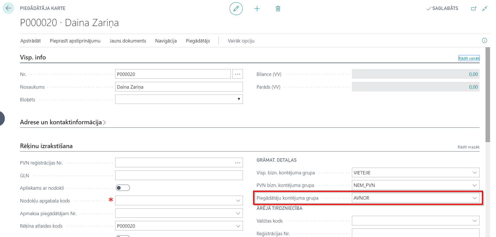496x237 pixels.
Task: Open the Valūtas kods dropdown
Action: click(x=475, y=221)
